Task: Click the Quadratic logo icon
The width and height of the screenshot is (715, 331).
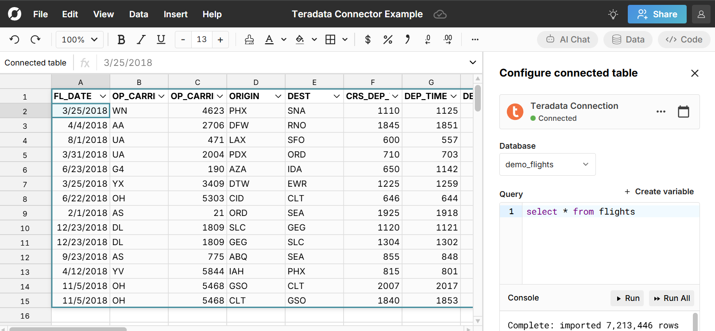Action: 14,14
